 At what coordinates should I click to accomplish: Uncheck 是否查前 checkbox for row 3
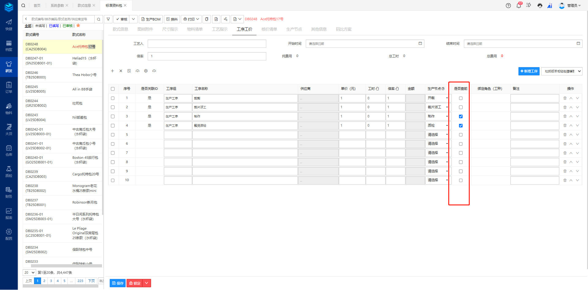(461, 116)
